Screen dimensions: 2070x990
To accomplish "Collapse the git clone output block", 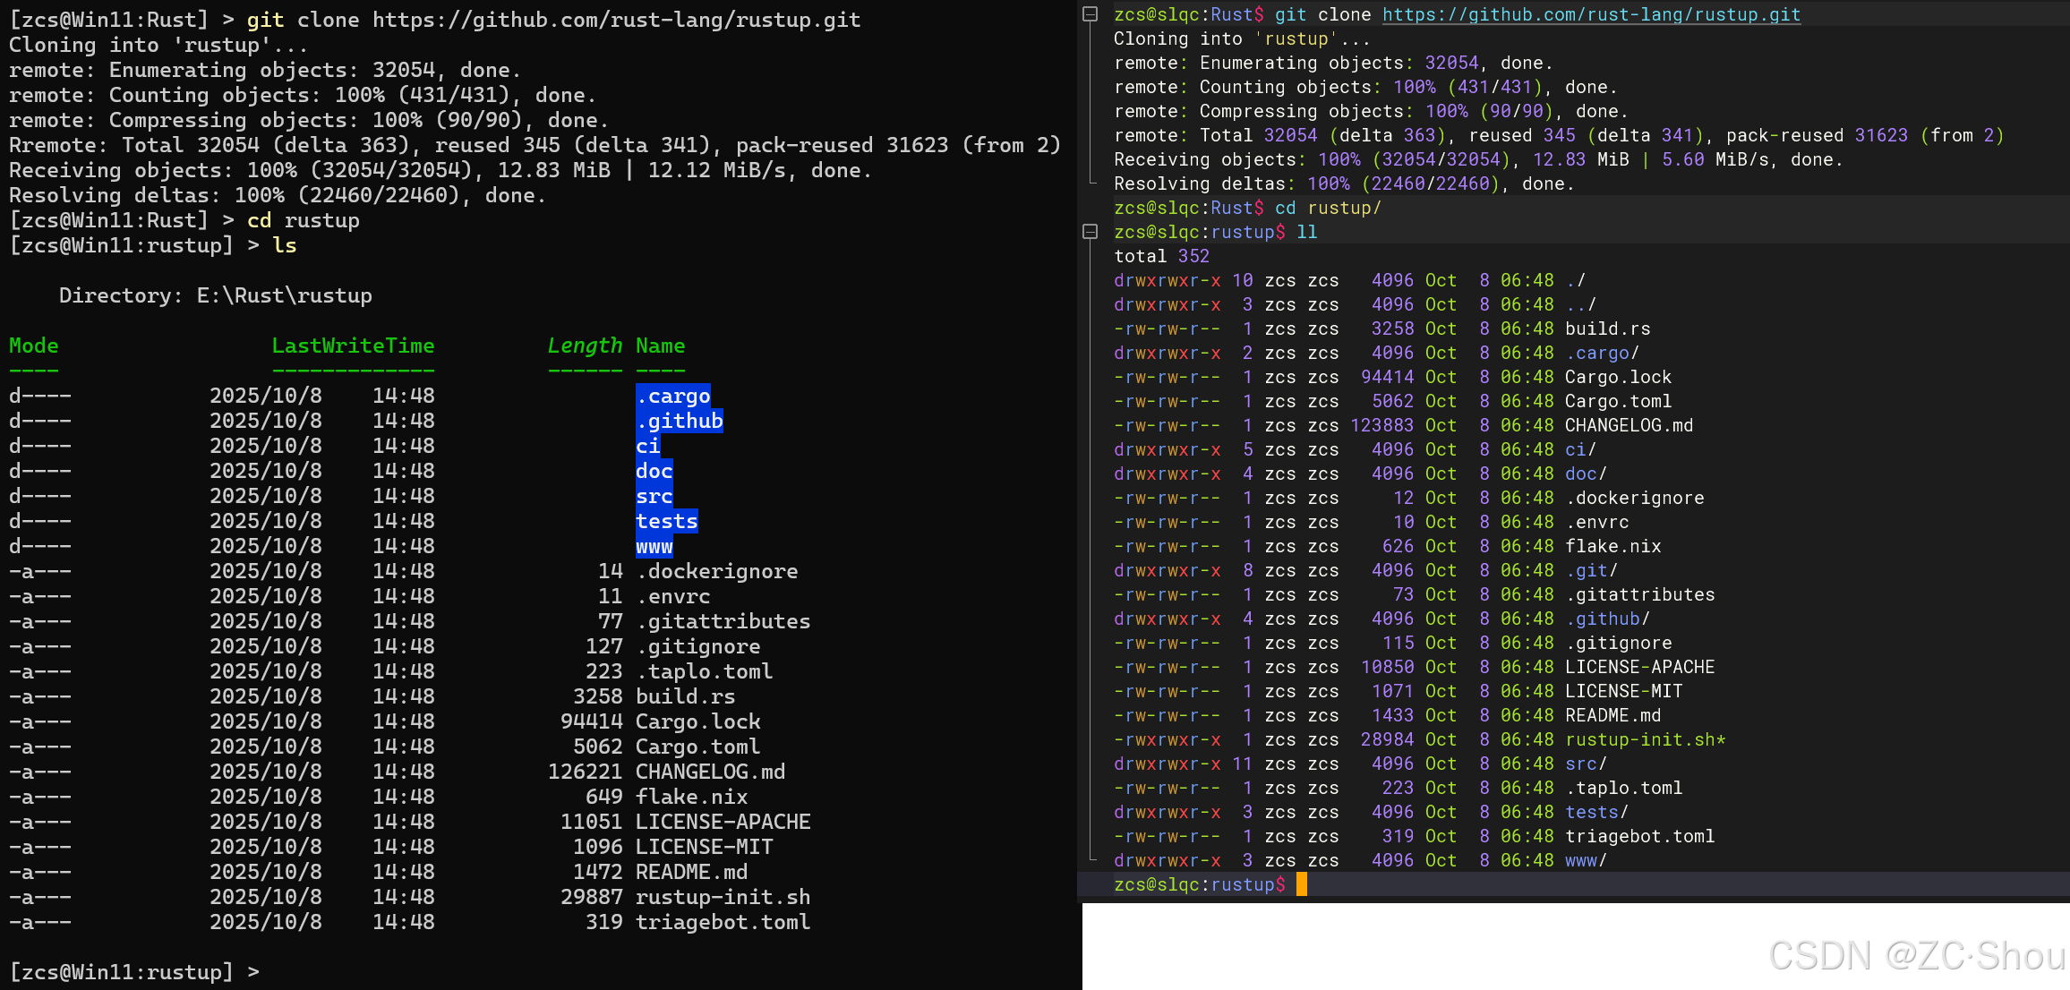I will pyautogui.click(x=1090, y=14).
